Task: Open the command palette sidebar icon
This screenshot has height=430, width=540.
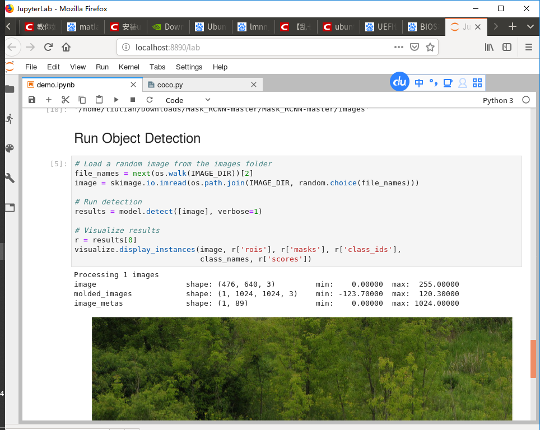Action: click(x=10, y=148)
